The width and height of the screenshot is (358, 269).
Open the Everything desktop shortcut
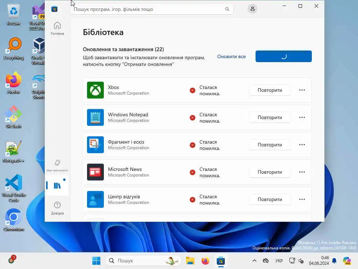click(14, 49)
